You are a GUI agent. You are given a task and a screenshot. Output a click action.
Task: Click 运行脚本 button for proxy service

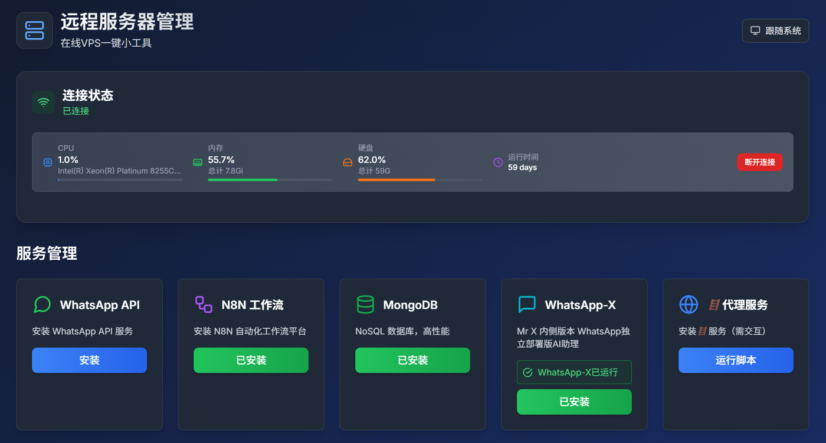736,360
